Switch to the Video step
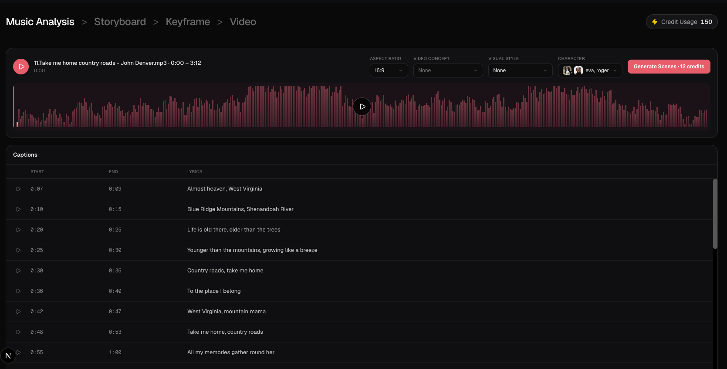The width and height of the screenshot is (727, 369). [243, 22]
